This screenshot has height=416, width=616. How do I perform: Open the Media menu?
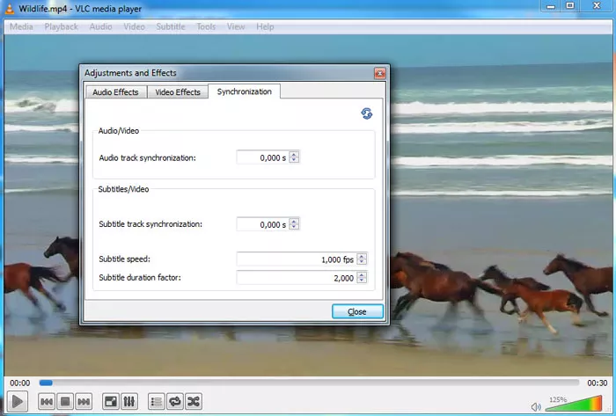pos(21,26)
